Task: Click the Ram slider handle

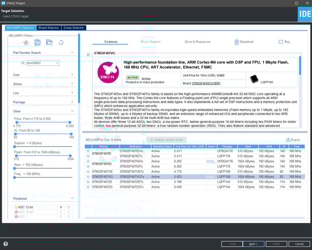Action: pyautogui.click(x=15, y=168)
